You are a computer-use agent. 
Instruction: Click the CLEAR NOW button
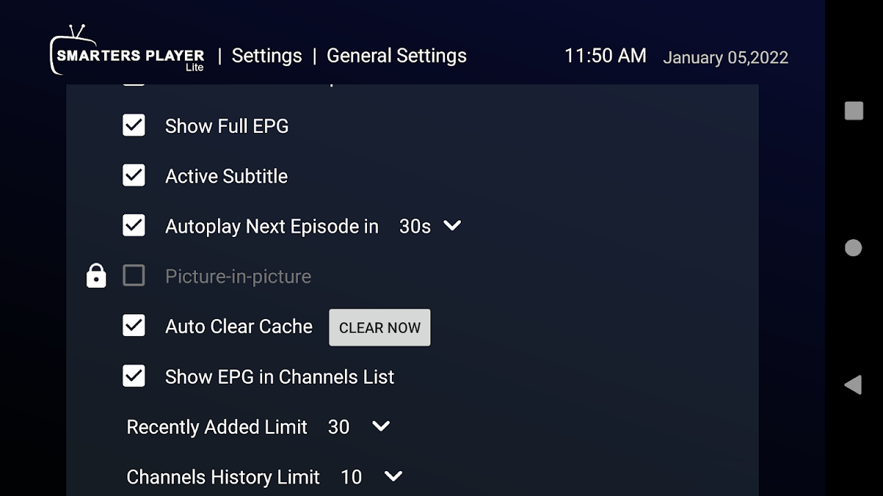379,327
